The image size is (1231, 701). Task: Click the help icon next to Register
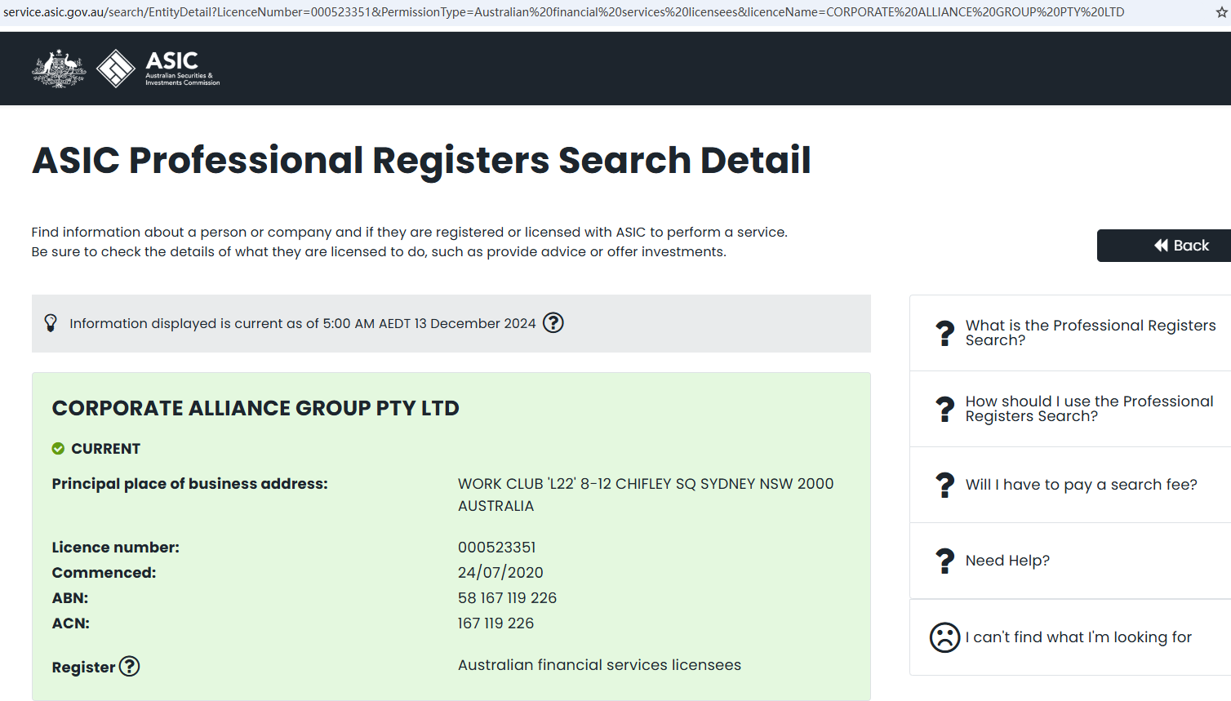click(129, 667)
